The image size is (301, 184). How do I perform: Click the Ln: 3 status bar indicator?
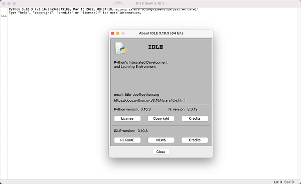(x=278, y=182)
